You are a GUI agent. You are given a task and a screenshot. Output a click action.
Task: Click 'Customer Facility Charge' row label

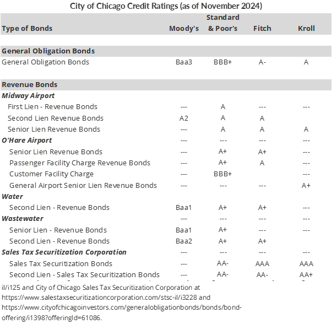click(51, 174)
